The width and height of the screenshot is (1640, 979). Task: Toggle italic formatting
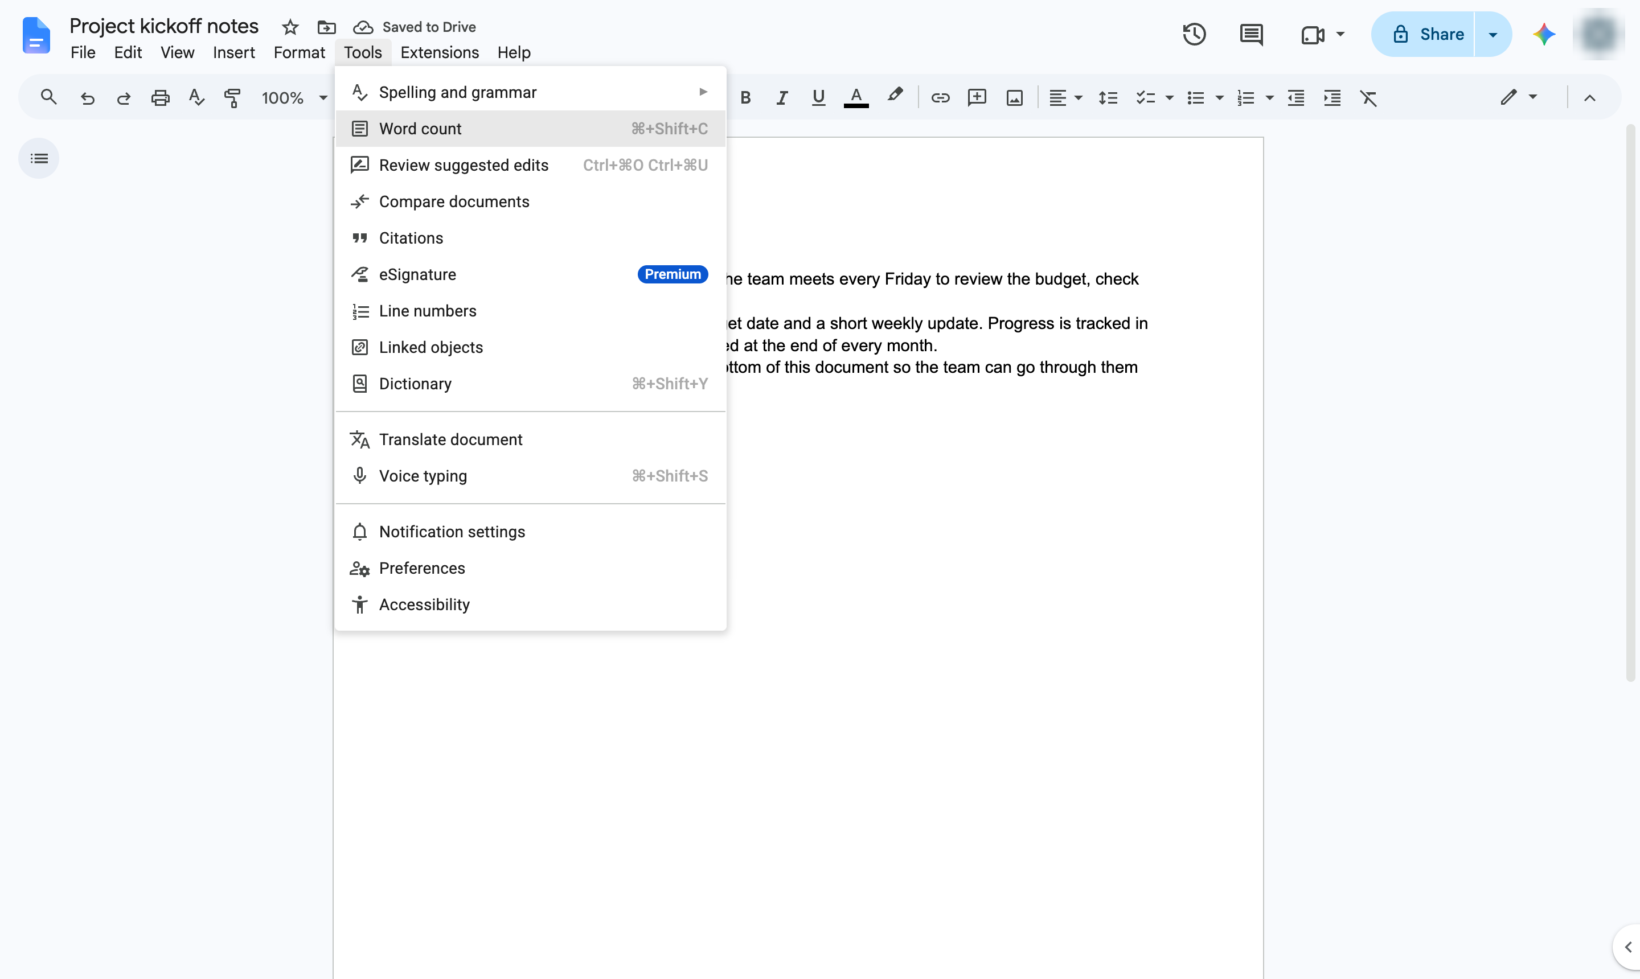click(782, 98)
